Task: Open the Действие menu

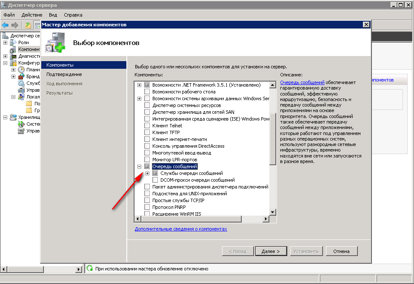Action: (x=31, y=15)
